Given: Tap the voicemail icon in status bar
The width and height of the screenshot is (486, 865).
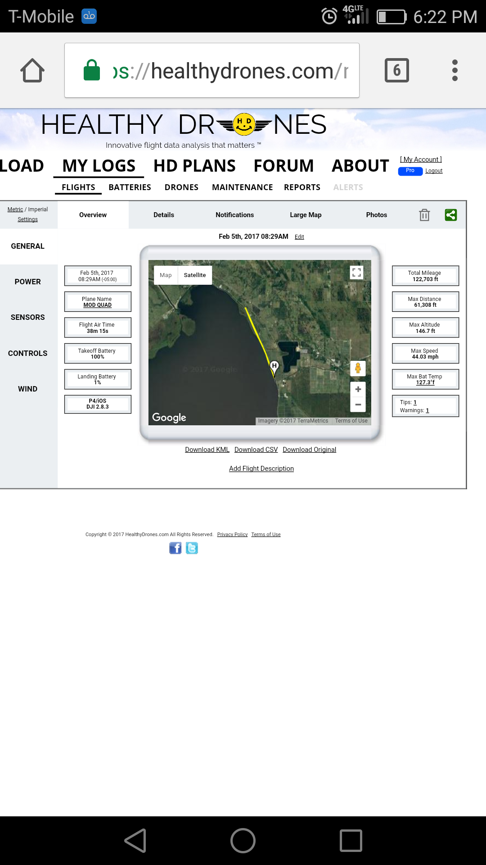Looking at the screenshot, I should (89, 16).
